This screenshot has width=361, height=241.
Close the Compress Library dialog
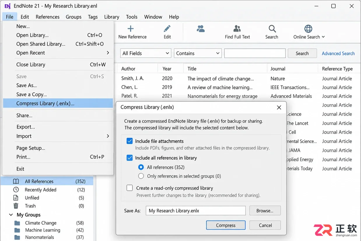tap(279, 108)
